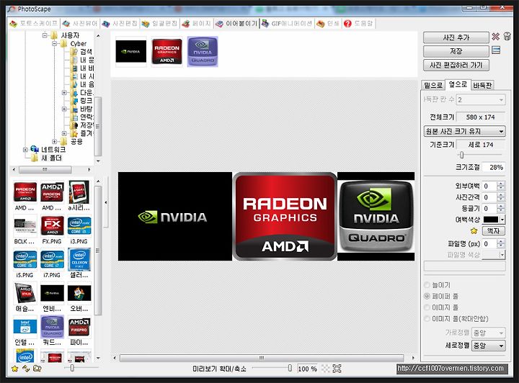Click the 사진 추가 button
519x383 pixels.
tap(456, 37)
